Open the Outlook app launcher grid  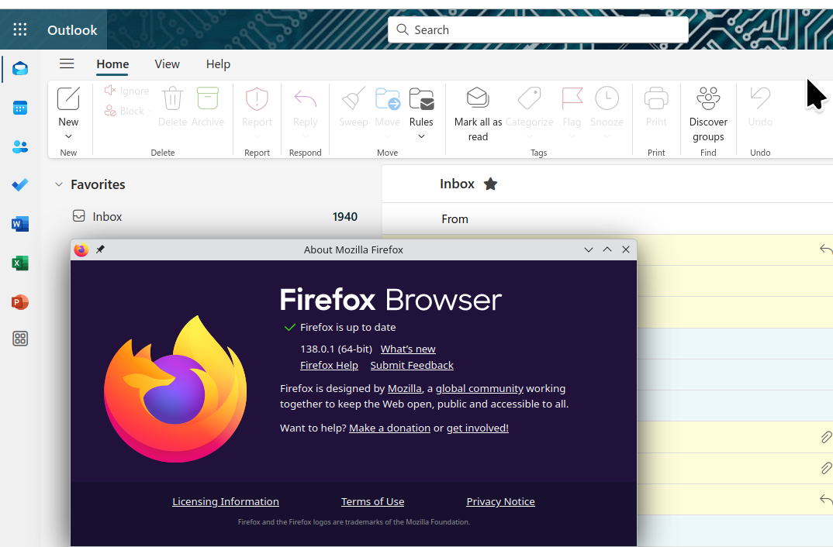(19, 29)
